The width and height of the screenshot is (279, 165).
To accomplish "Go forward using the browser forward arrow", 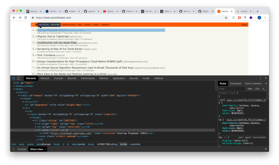I will tap(20, 17).
